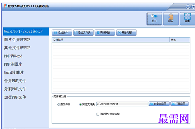
Task: Select 图片合并转PDF mode
Action: pos(26,40)
